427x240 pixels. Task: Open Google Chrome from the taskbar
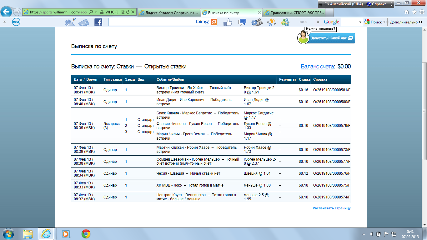click(86, 234)
